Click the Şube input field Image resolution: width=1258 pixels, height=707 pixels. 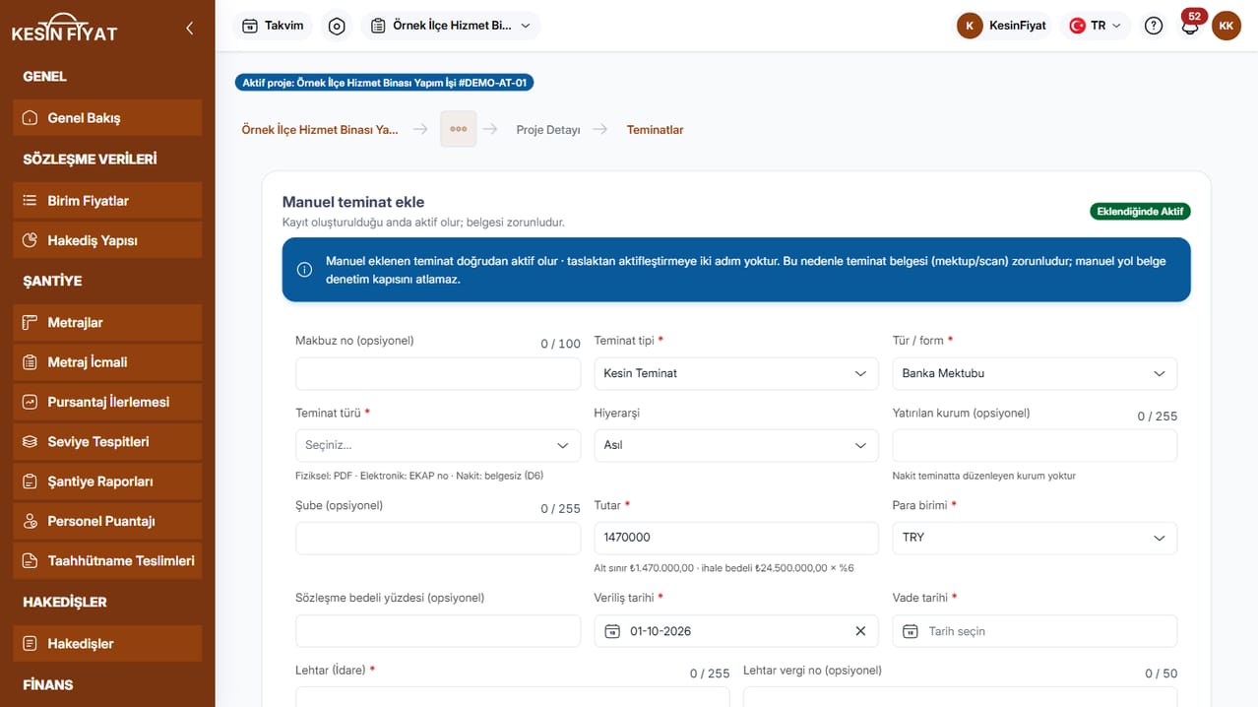click(x=438, y=538)
